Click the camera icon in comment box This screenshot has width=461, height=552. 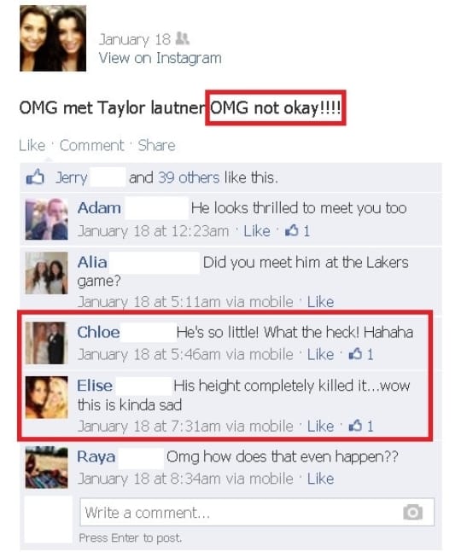pyautogui.click(x=412, y=512)
